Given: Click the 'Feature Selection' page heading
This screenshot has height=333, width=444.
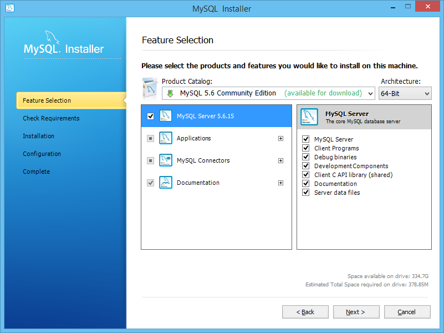Looking at the screenshot, I should tap(177, 40).
